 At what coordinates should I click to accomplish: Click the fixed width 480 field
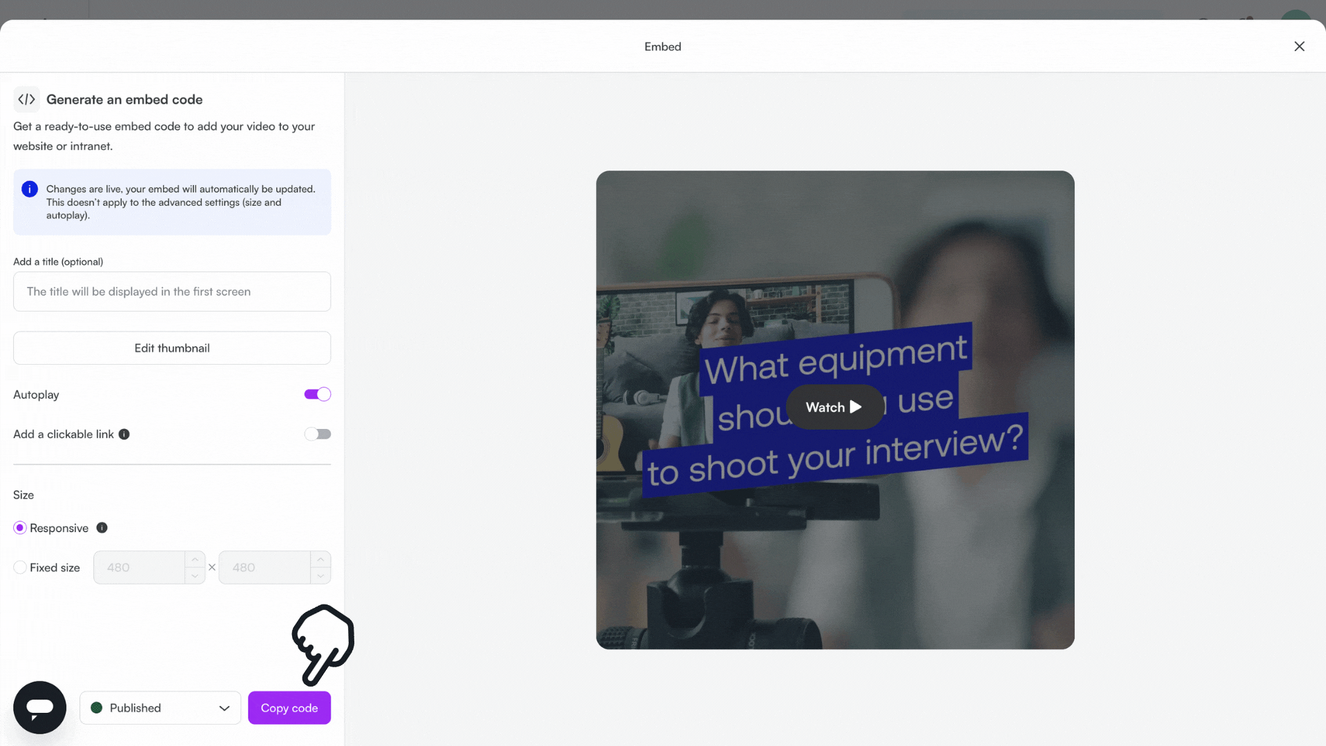140,567
